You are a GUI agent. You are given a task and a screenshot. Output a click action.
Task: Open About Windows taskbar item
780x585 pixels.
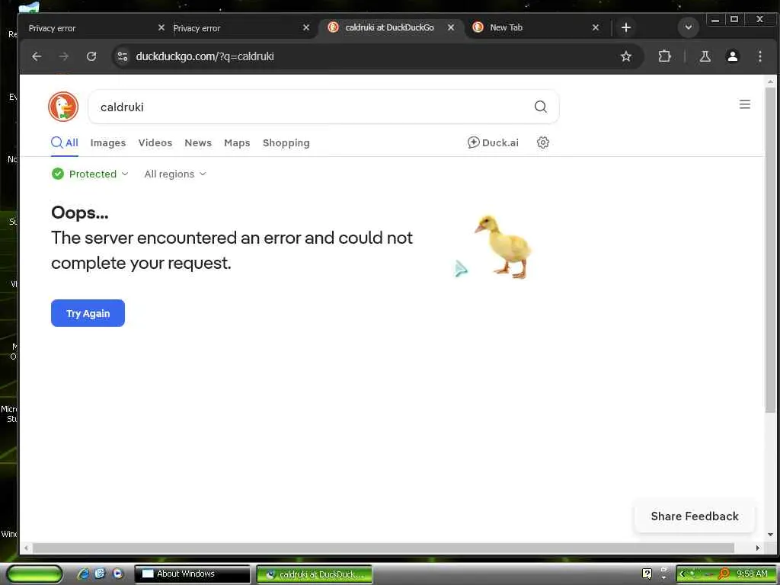tap(193, 574)
